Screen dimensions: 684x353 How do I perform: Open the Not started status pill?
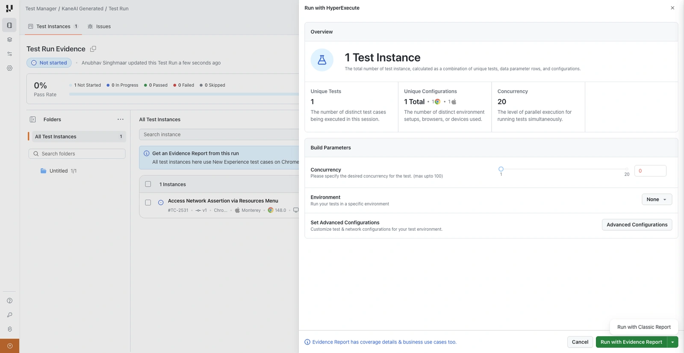(49, 63)
